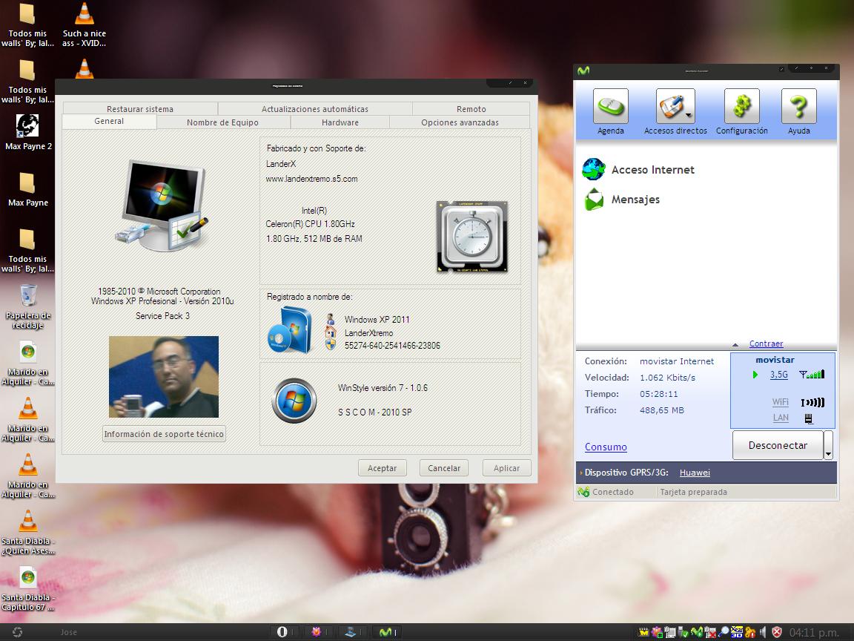Viewport: 854px width, 641px height.
Task: Open Mensajes envelope icon
Action: tap(593, 200)
